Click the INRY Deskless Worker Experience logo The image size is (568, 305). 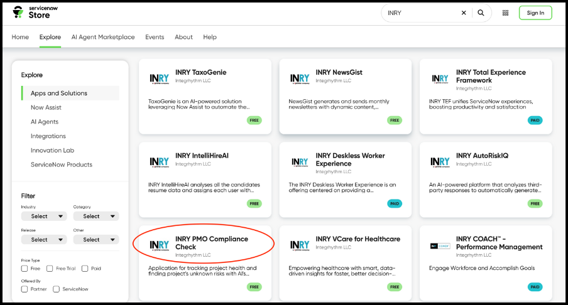click(x=300, y=162)
